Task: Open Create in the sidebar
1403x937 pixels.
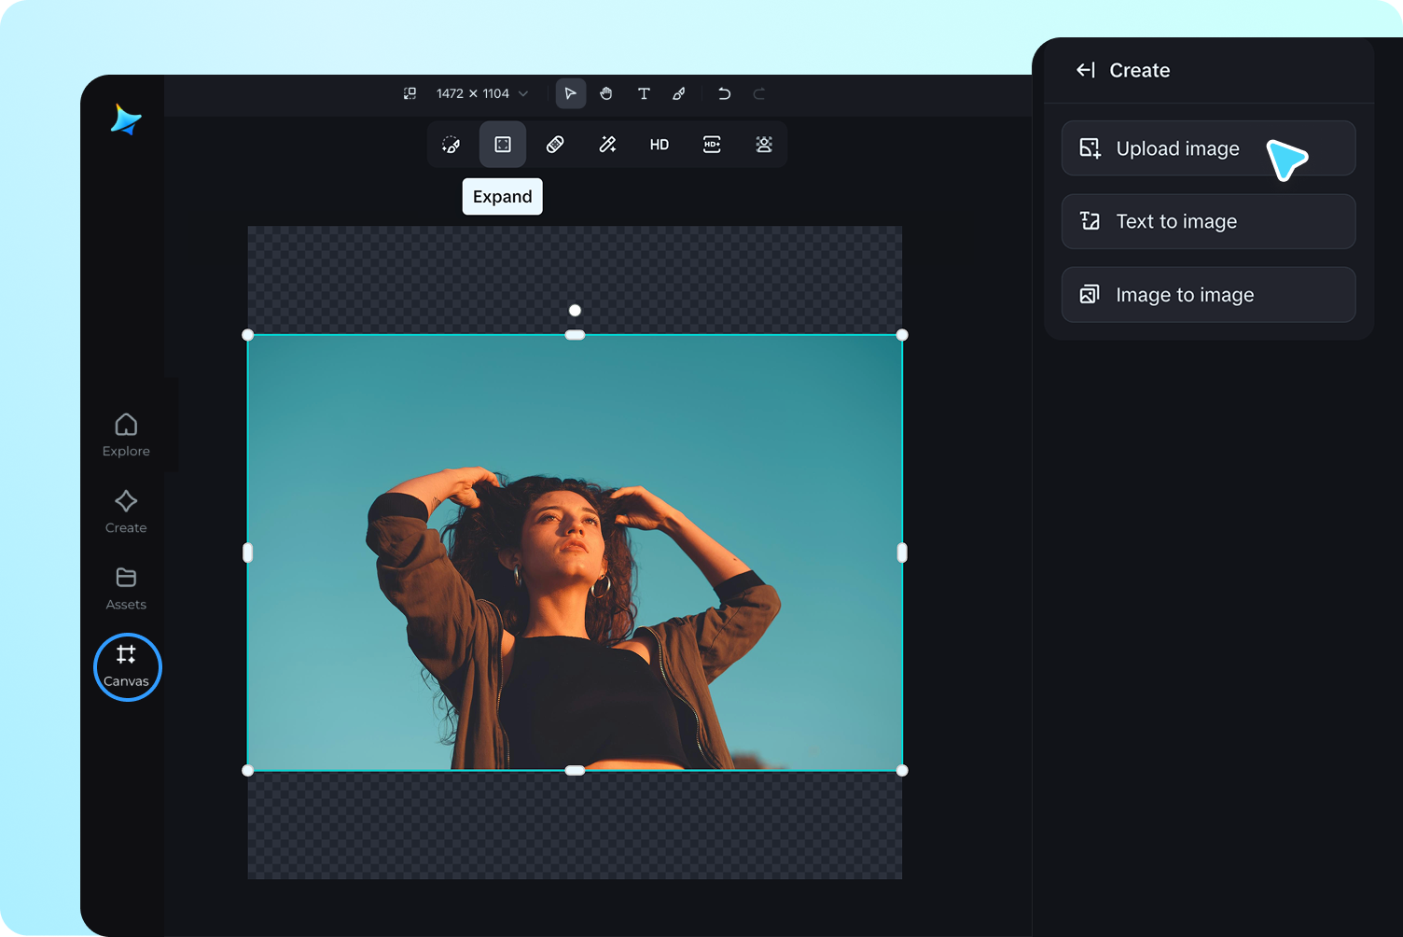Action: [x=126, y=511]
